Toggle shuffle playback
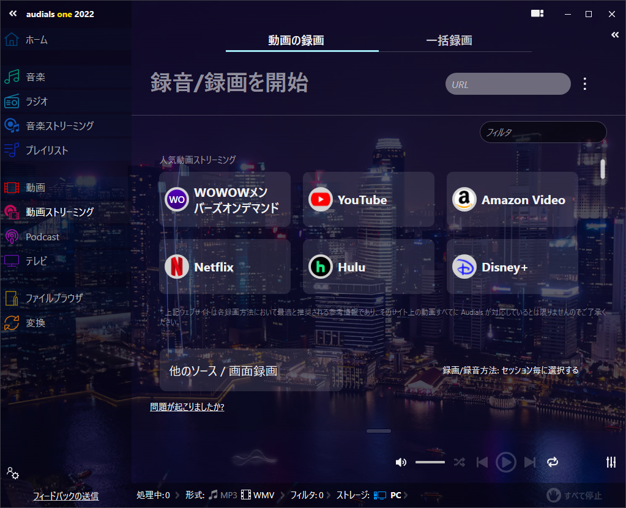Viewport: 626px width, 508px height. tap(459, 462)
